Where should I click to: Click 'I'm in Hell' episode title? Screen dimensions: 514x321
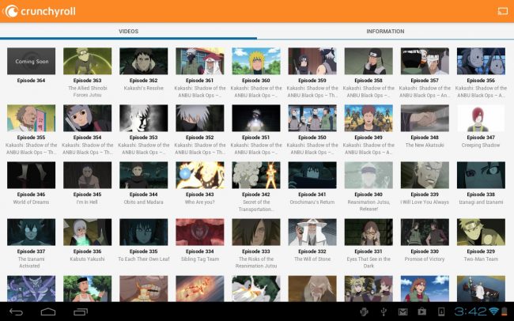coord(87,202)
